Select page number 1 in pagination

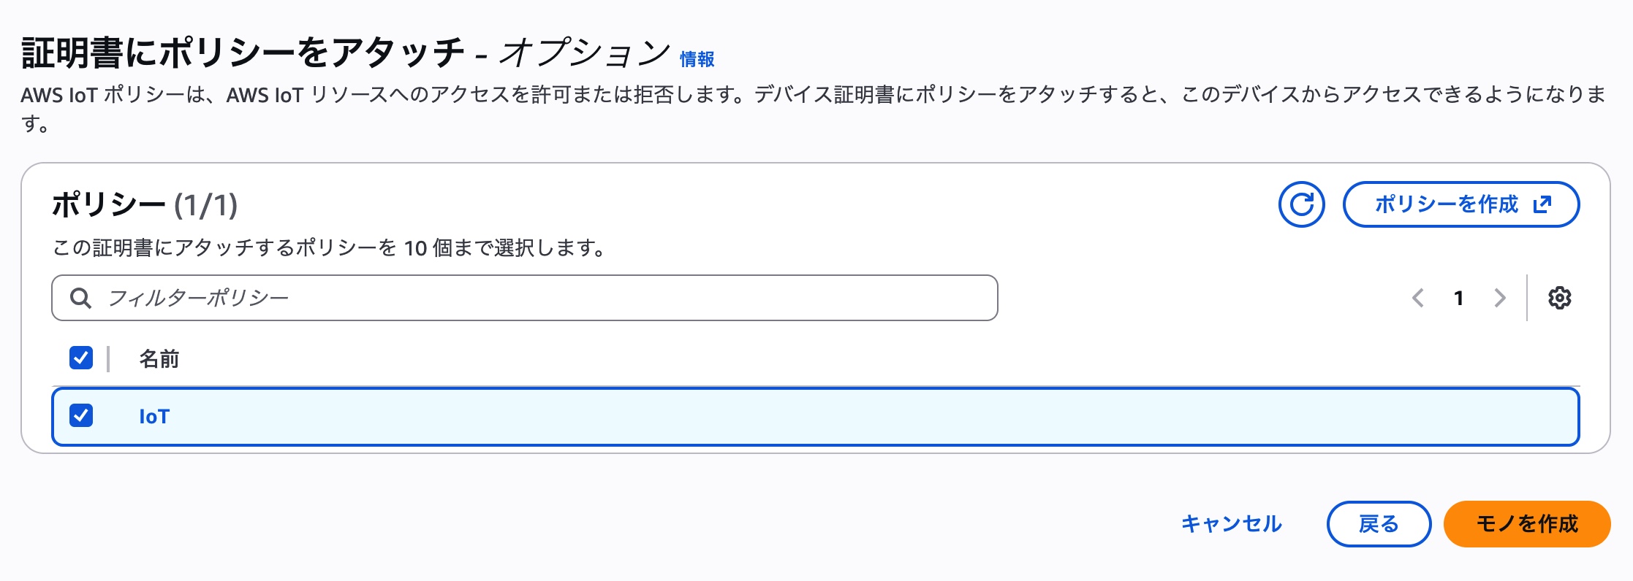click(1458, 298)
